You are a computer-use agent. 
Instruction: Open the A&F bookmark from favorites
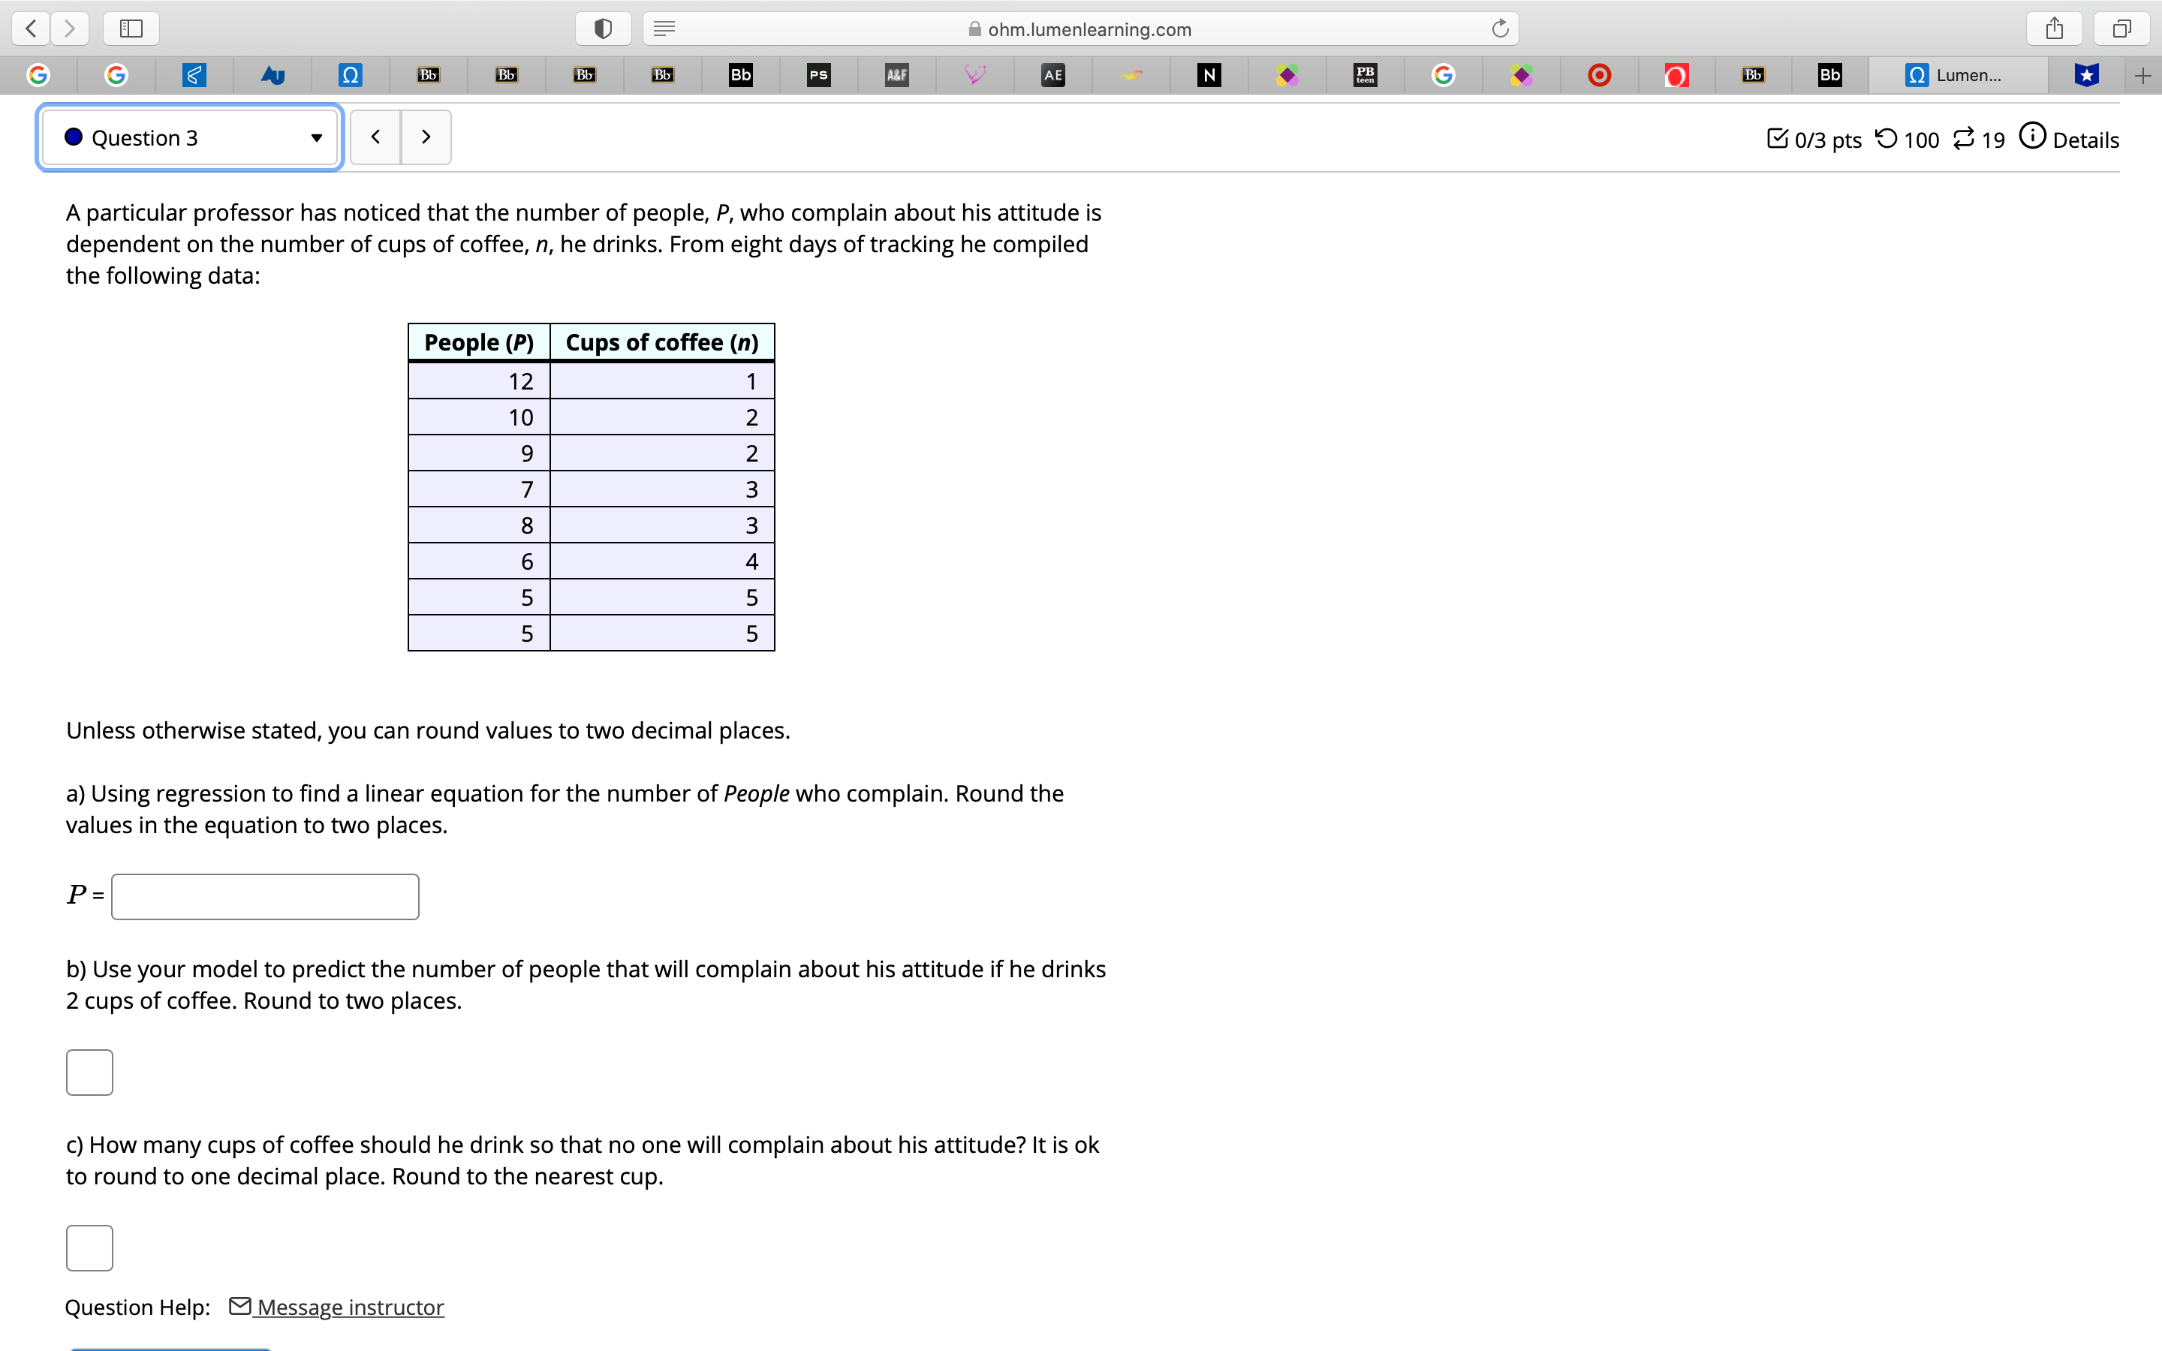point(896,75)
